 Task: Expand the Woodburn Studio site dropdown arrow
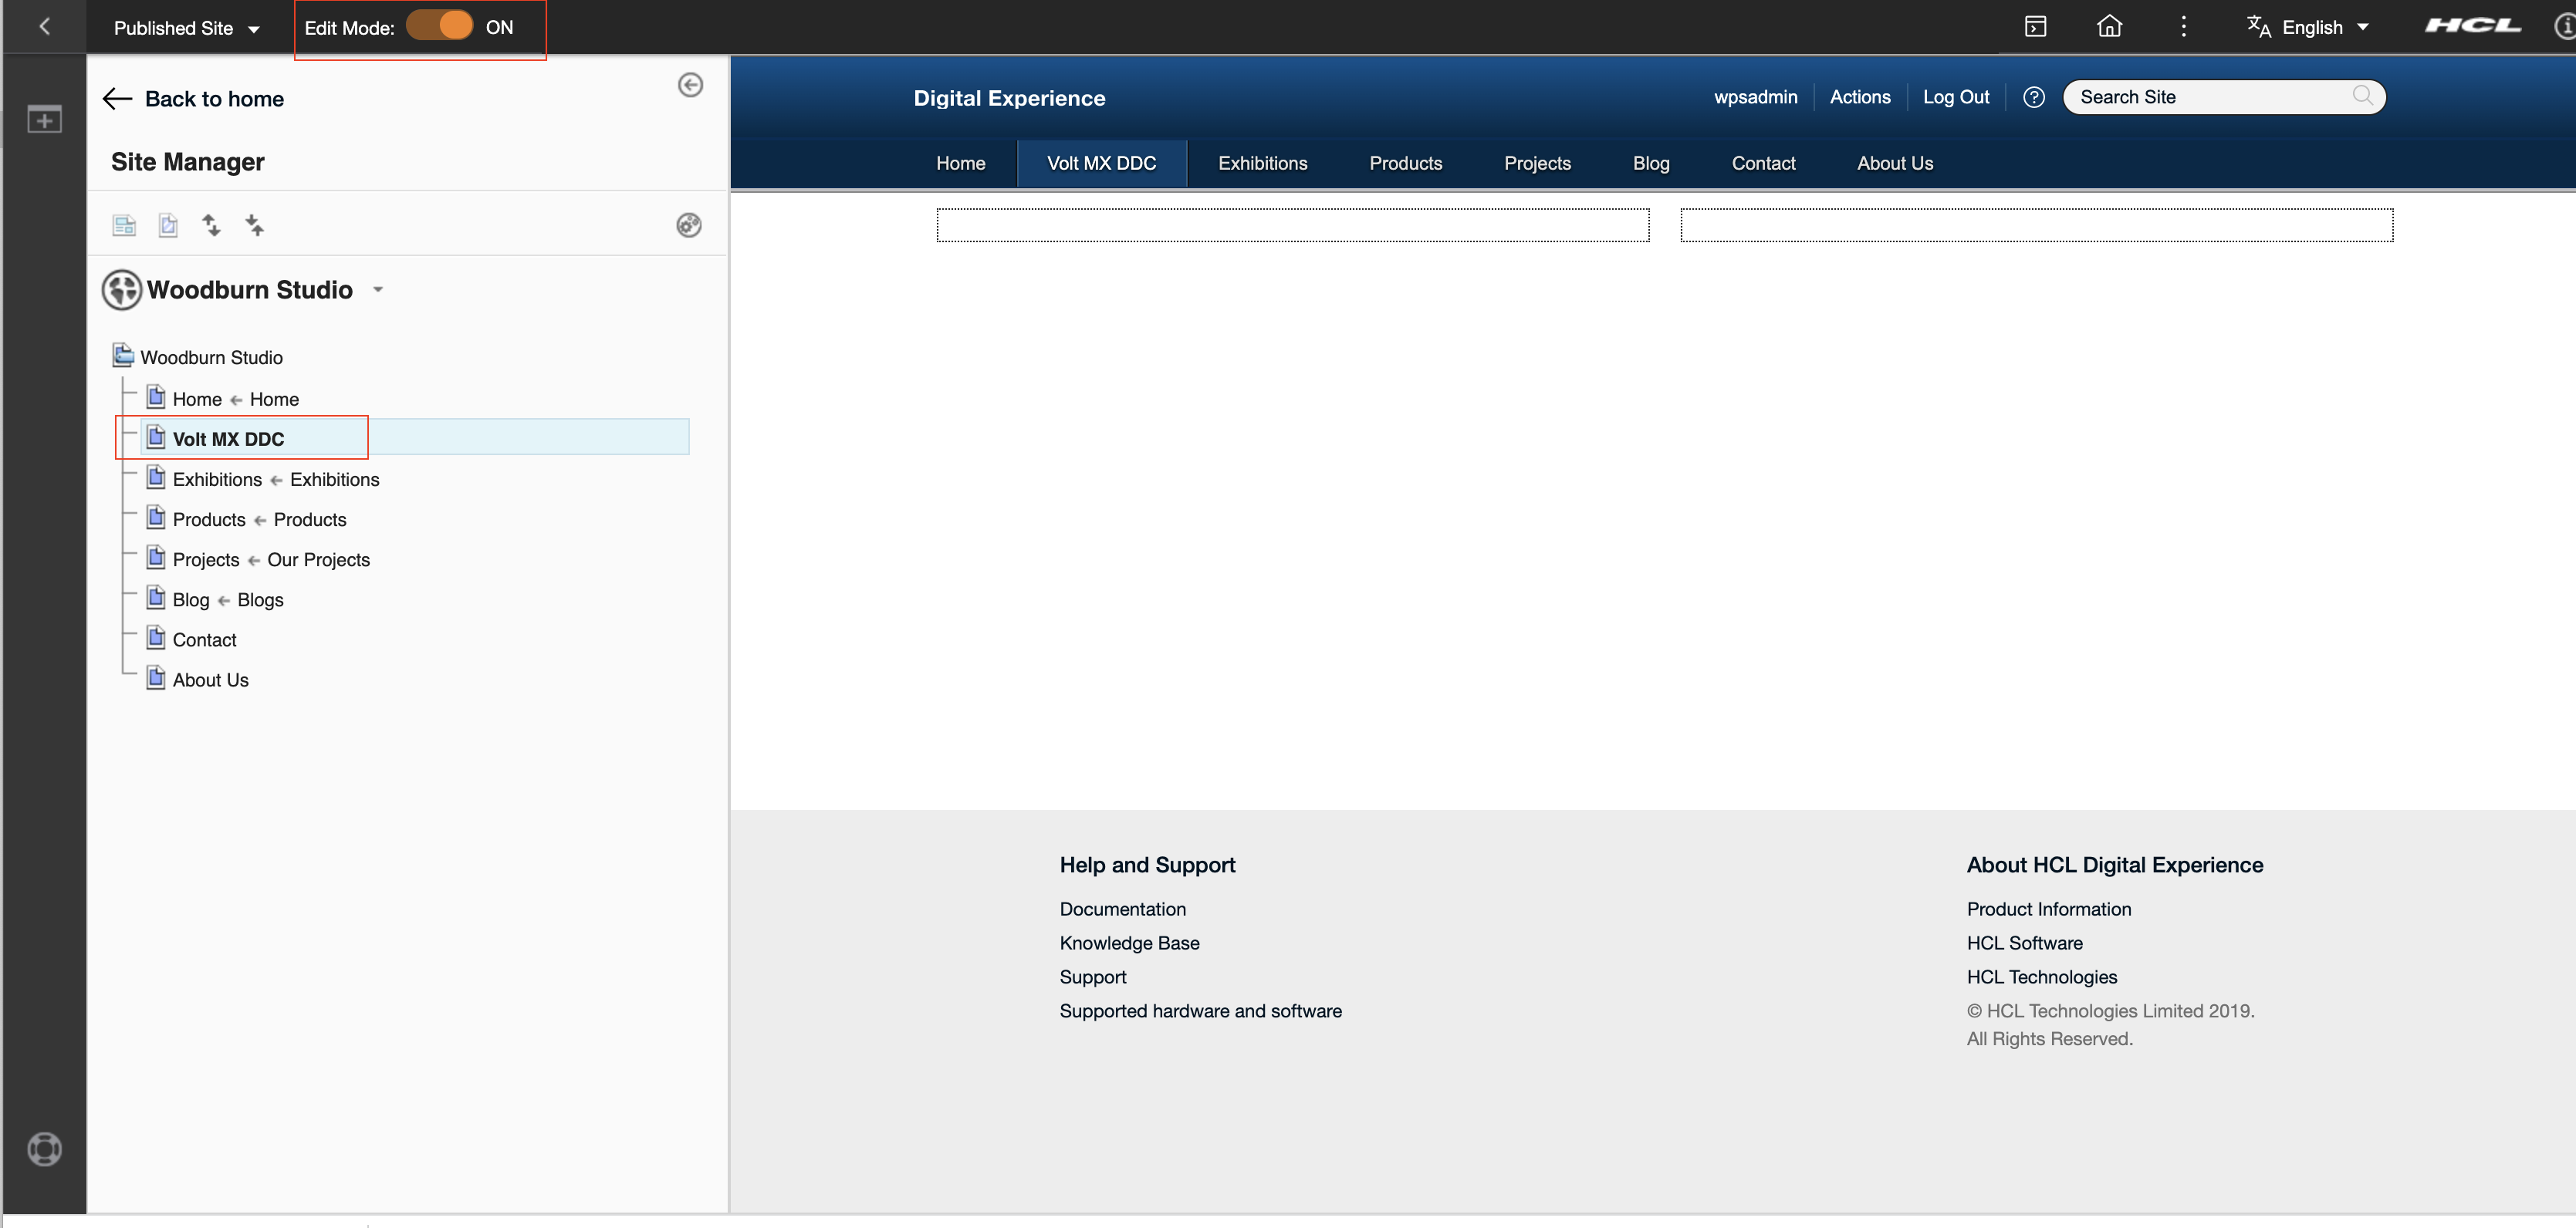(x=378, y=290)
